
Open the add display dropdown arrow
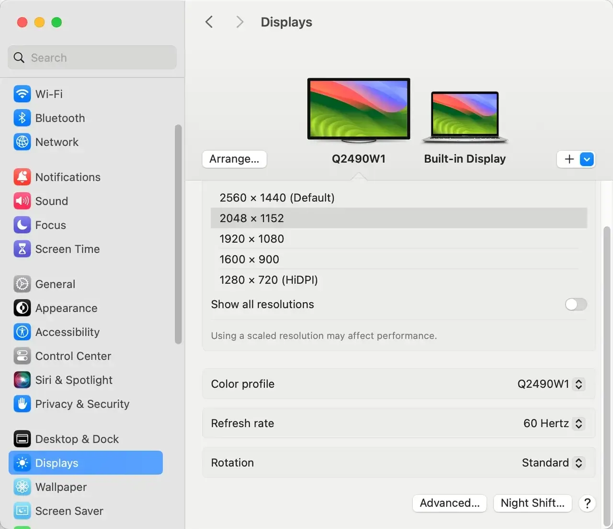pyautogui.click(x=587, y=159)
